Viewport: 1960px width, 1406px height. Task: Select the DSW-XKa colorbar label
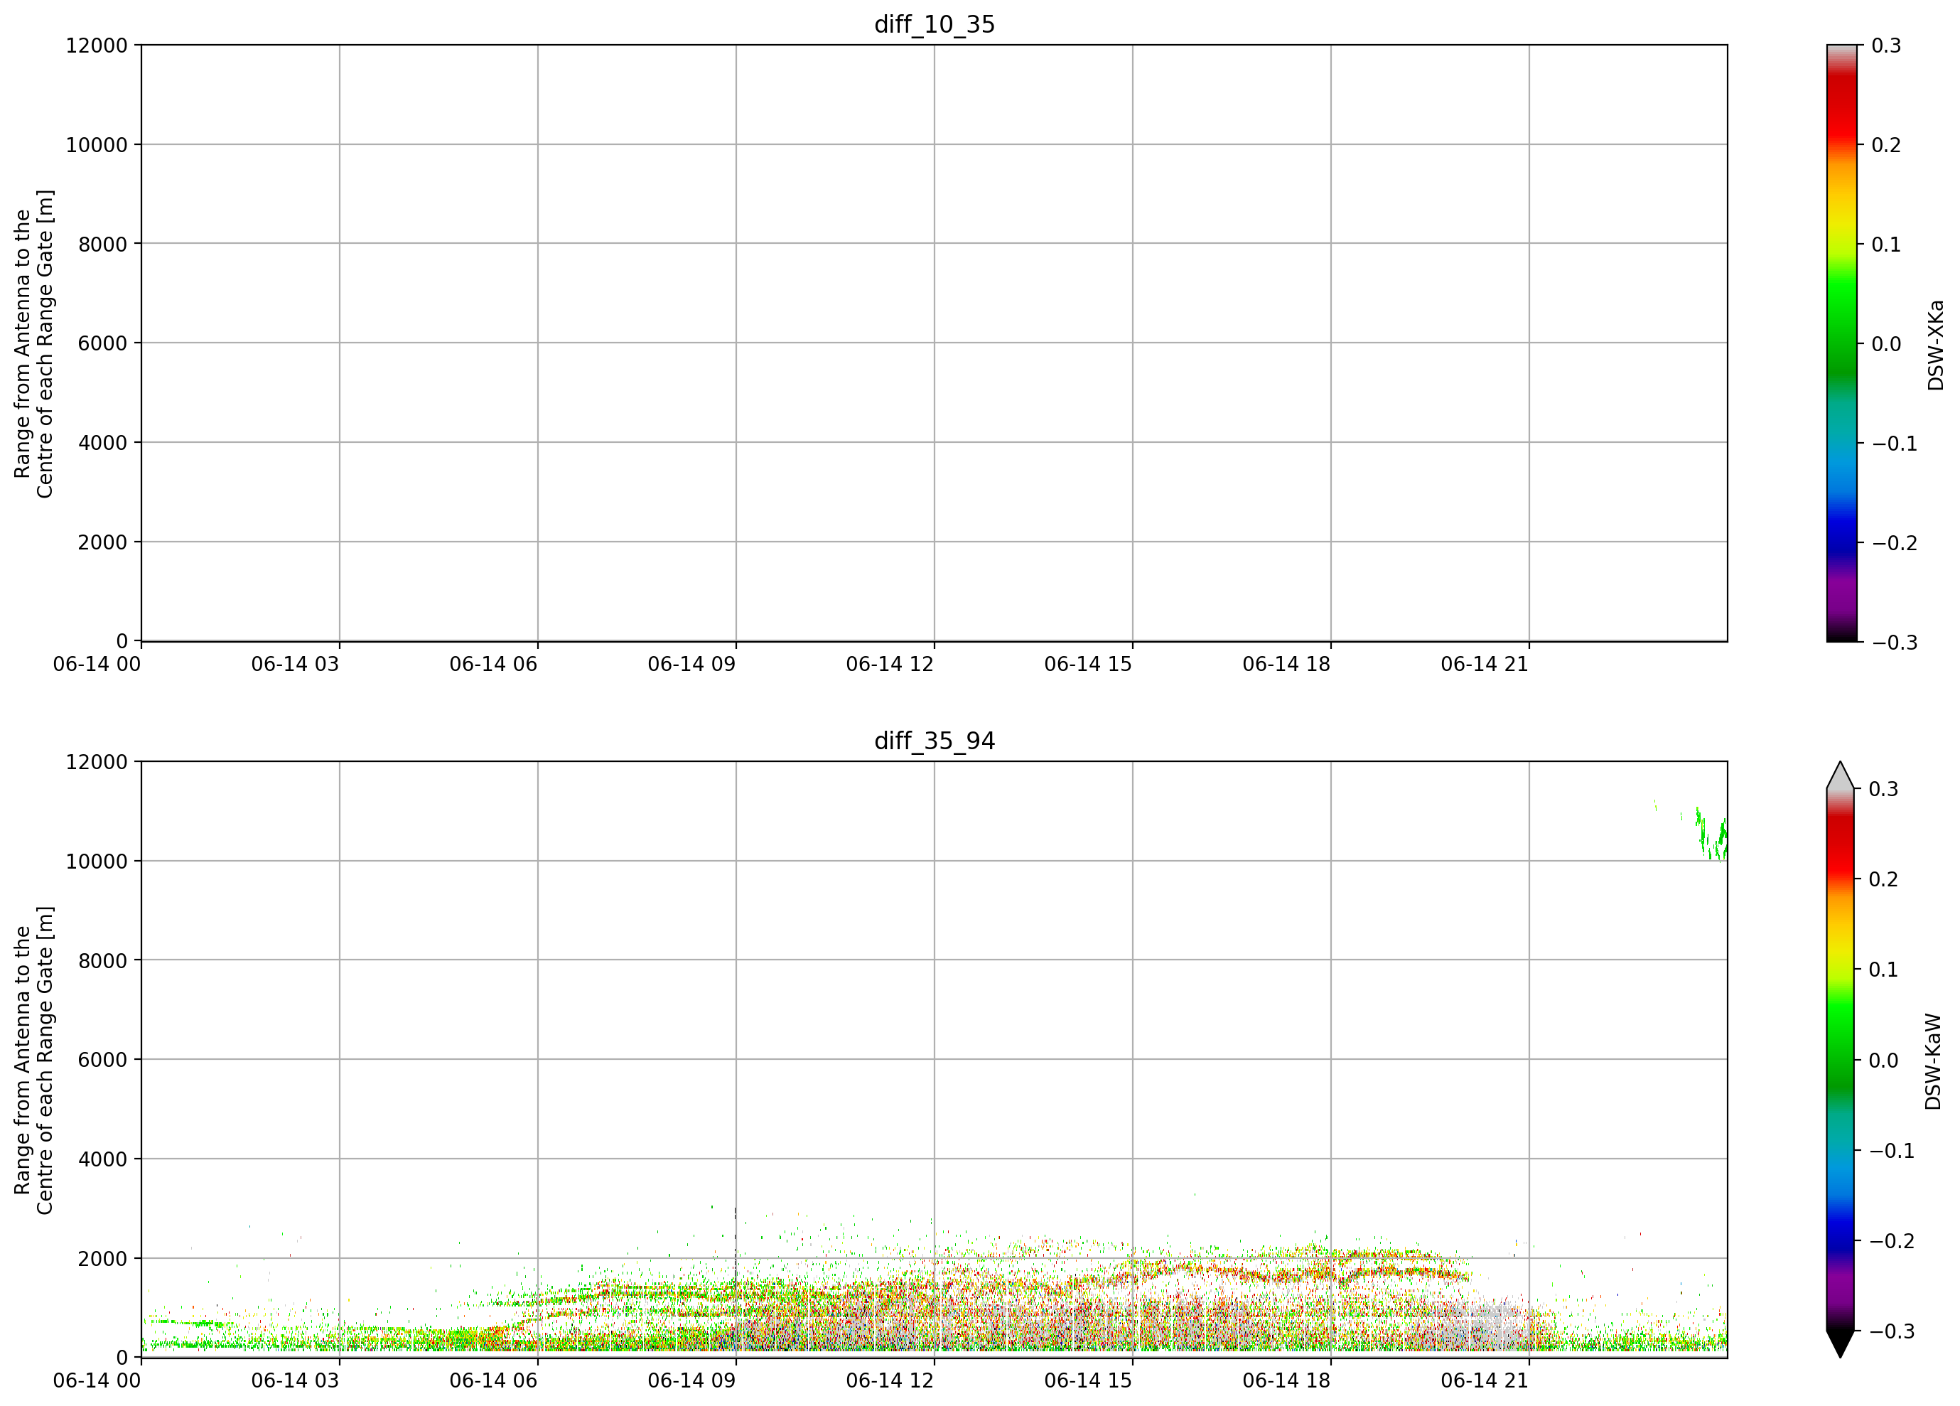tap(1936, 345)
